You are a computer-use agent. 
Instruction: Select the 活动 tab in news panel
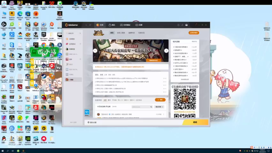tap(109, 75)
